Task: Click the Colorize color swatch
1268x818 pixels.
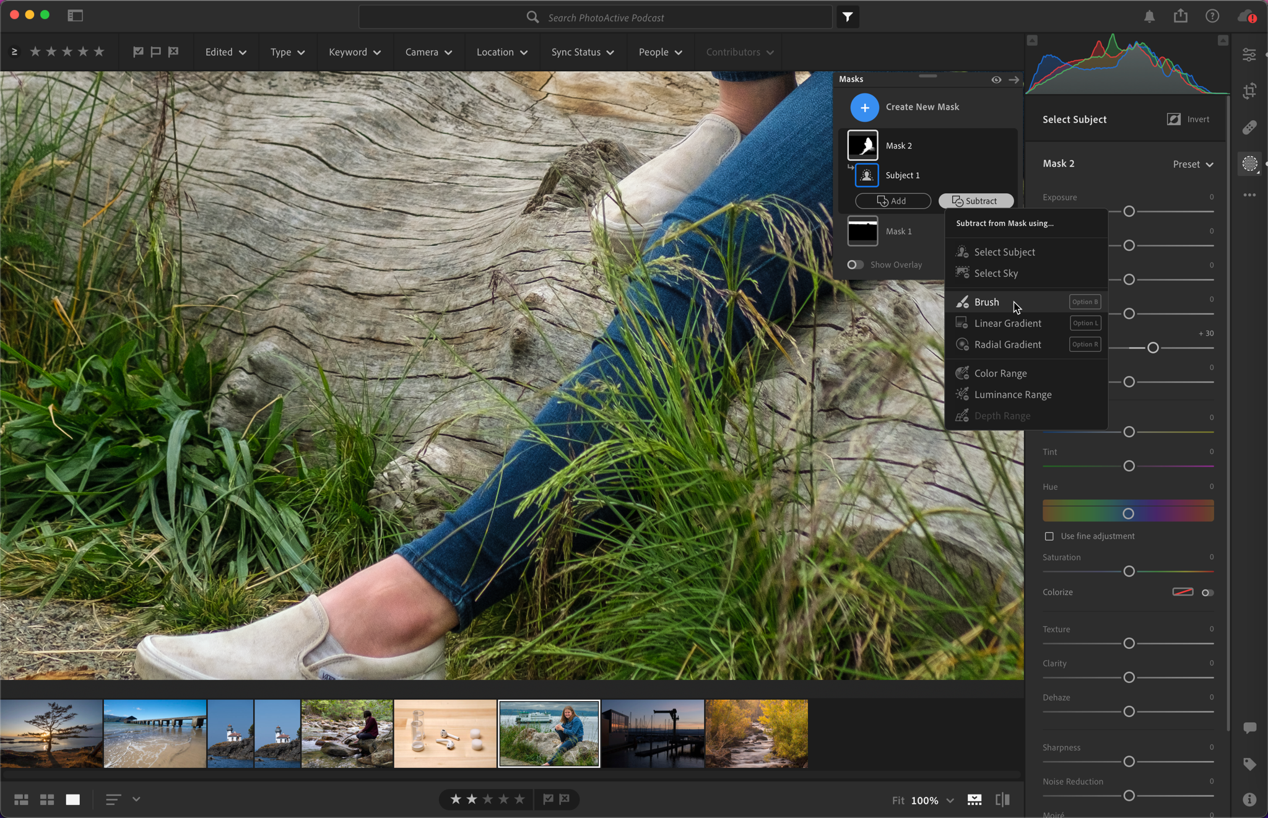Action: (1183, 592)
